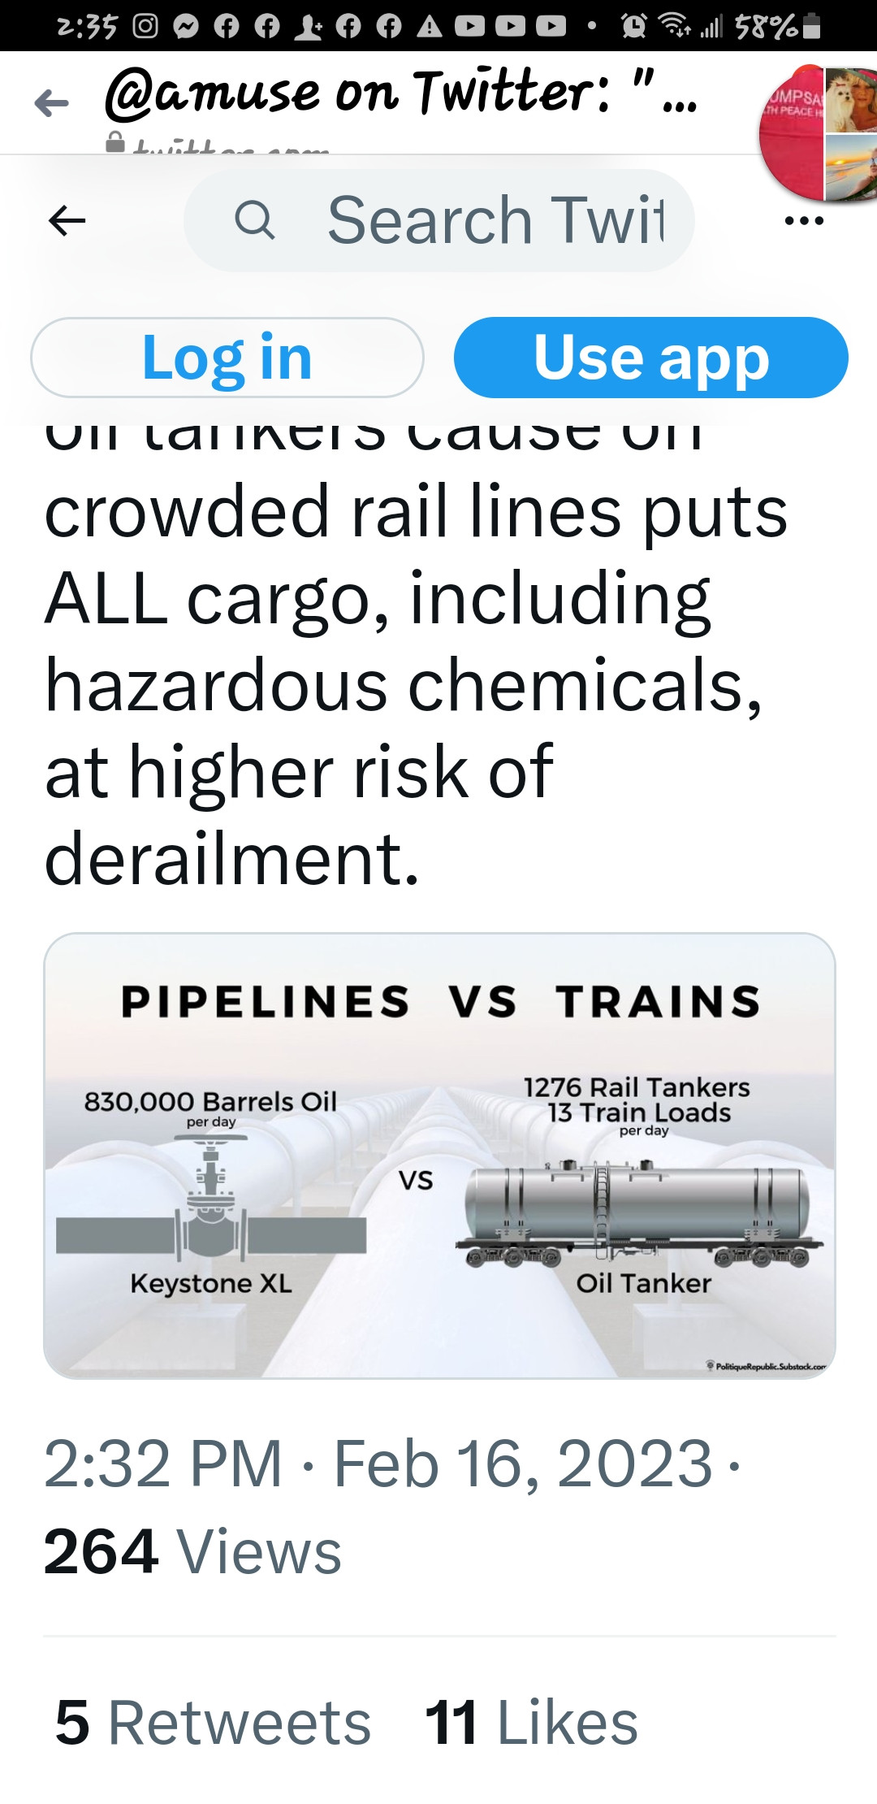Tap the 264 Views count
Screen dimensions: 877x1804
pos(192,1551)
